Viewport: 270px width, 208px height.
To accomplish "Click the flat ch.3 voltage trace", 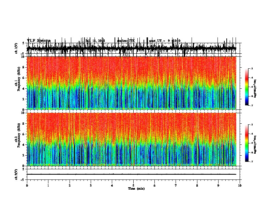I will tap(132, 174).
